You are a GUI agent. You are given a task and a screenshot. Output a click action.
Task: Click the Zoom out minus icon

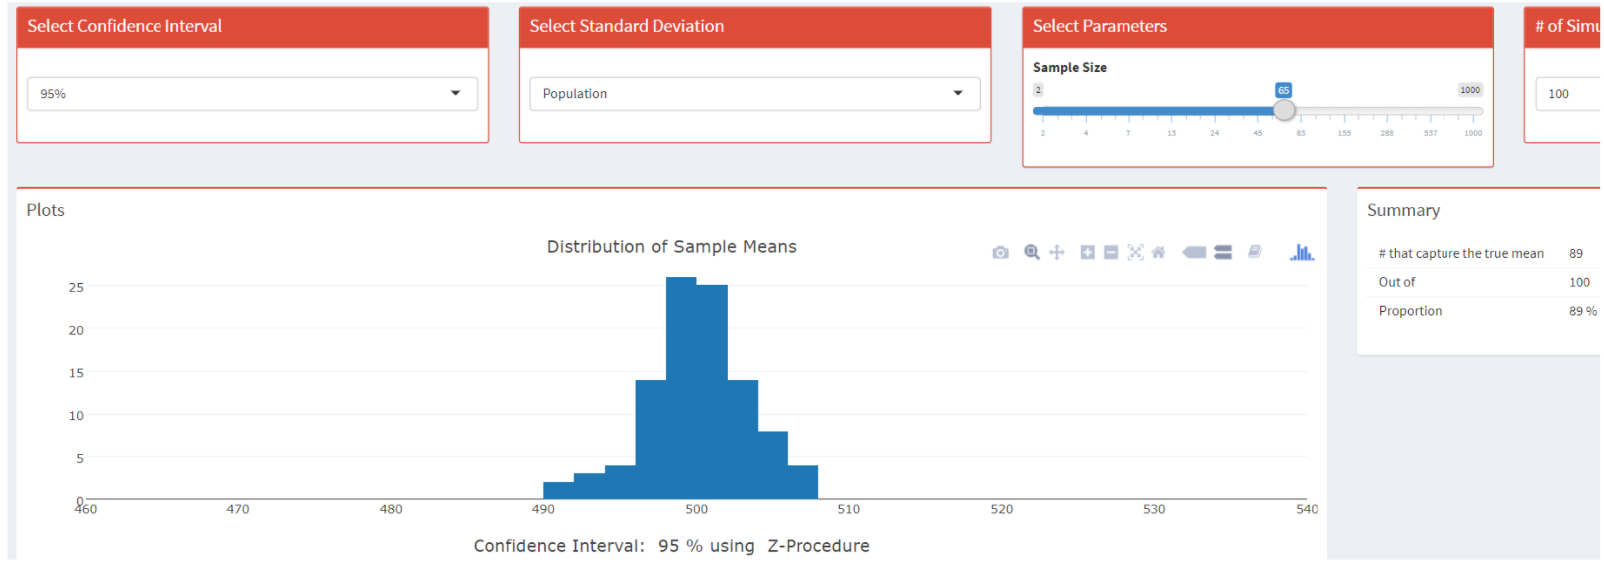point(1111,253)
